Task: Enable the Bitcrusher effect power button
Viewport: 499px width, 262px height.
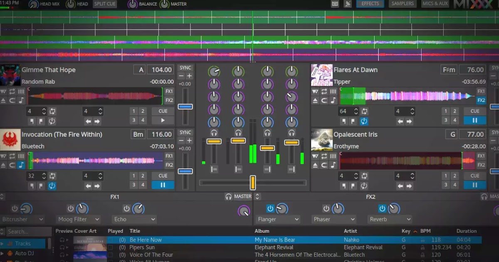Action: pos(15,208)
